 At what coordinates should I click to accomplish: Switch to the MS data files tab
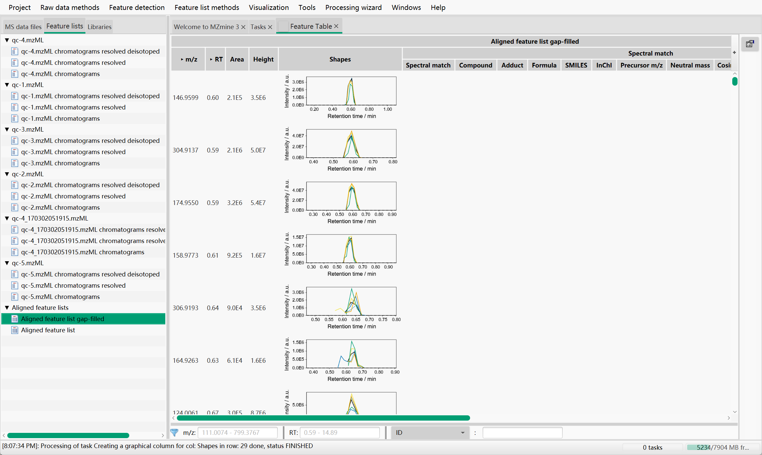coord(22,26)
